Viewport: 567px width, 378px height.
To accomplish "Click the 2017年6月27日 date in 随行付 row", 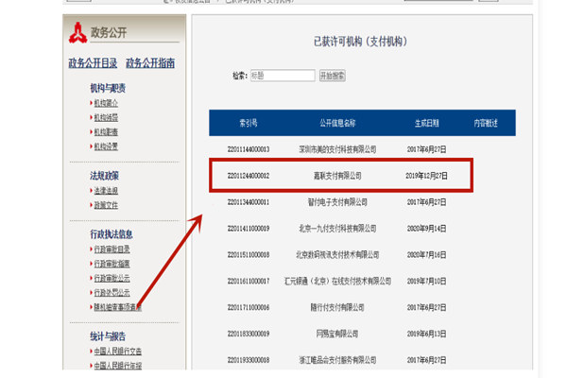I will coord(427,307).
